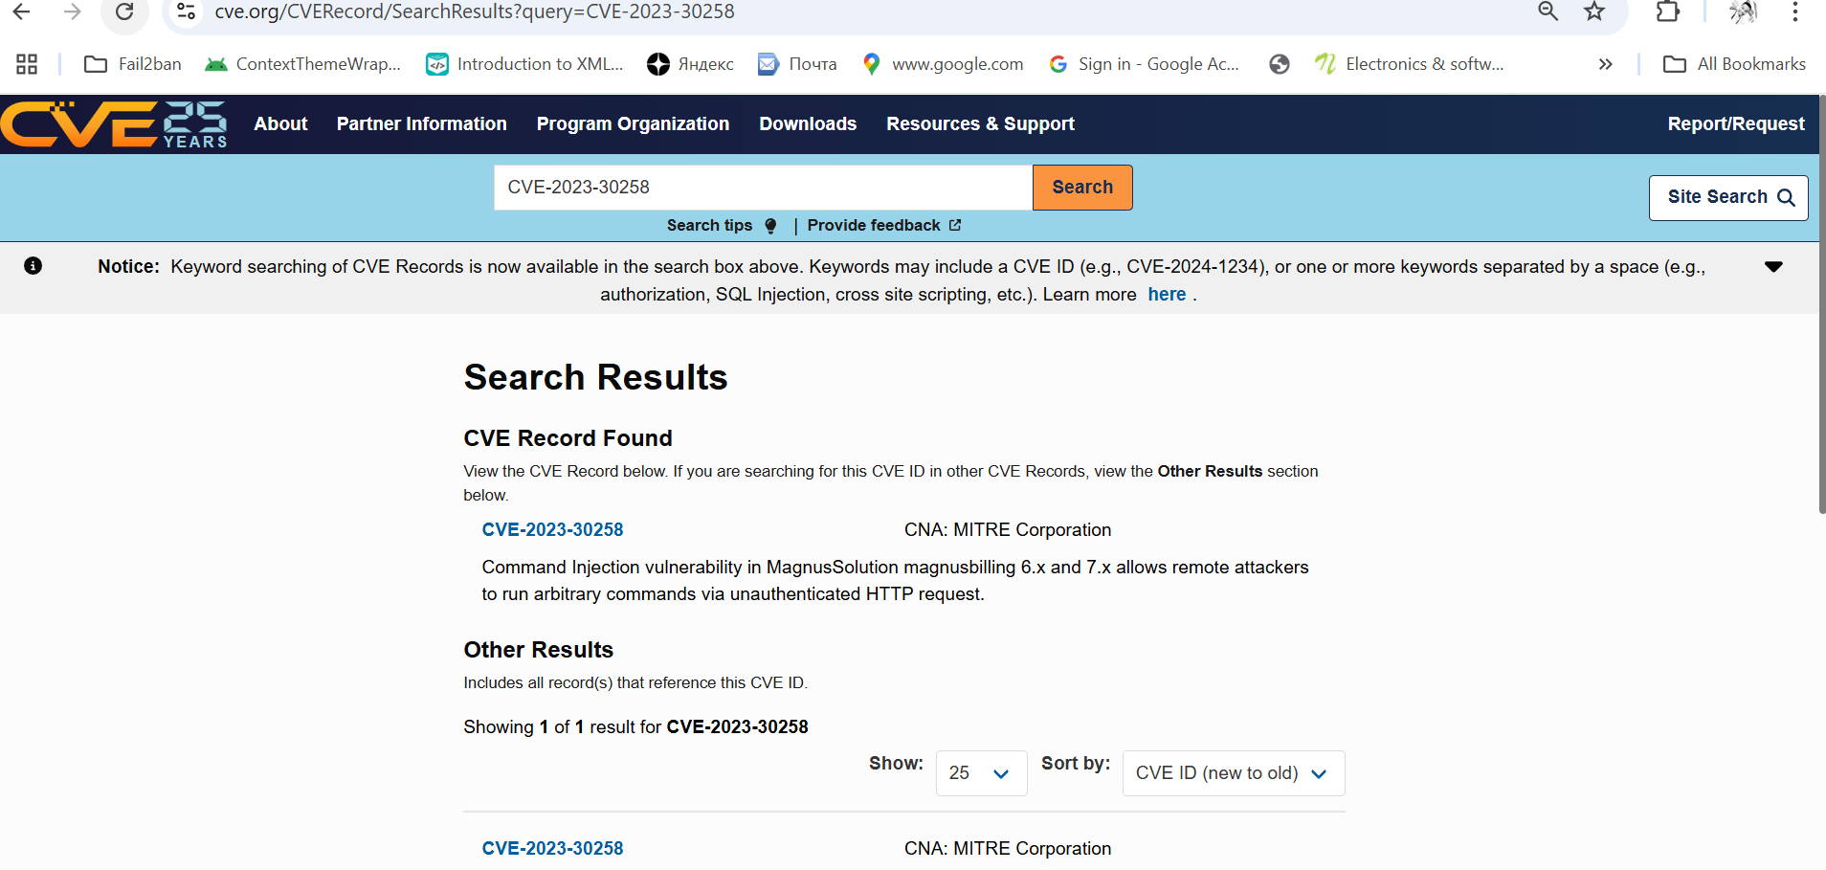Collapse the notice with down arrow
This screenshot has width=1826, height=870.
(1773, 267)
